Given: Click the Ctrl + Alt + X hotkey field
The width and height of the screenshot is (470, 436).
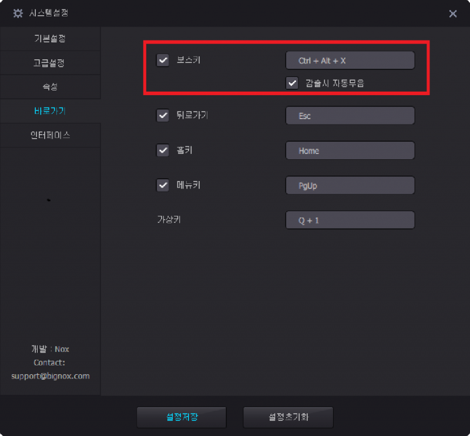Looking at the screenshot, I should pos(350,61).
